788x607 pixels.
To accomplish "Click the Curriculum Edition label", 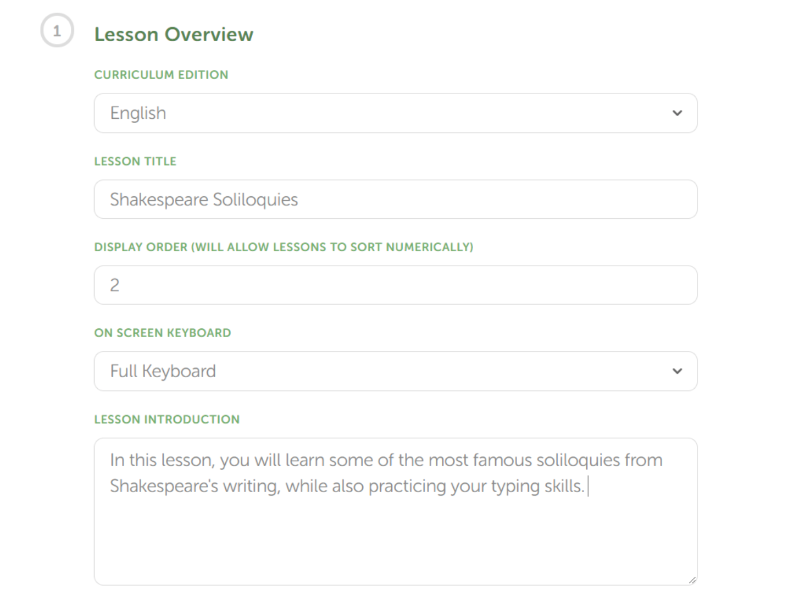I will [161, 75].
